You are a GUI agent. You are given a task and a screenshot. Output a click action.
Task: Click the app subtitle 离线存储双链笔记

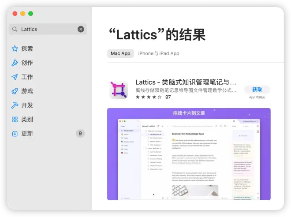[x=186, y=90]
